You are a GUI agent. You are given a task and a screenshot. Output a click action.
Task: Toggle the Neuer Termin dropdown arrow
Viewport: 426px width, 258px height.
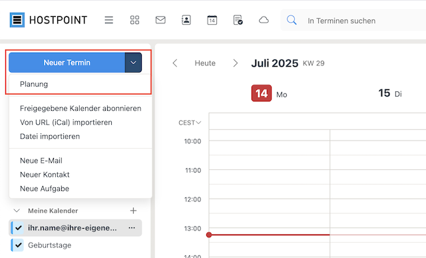[133, 63]
